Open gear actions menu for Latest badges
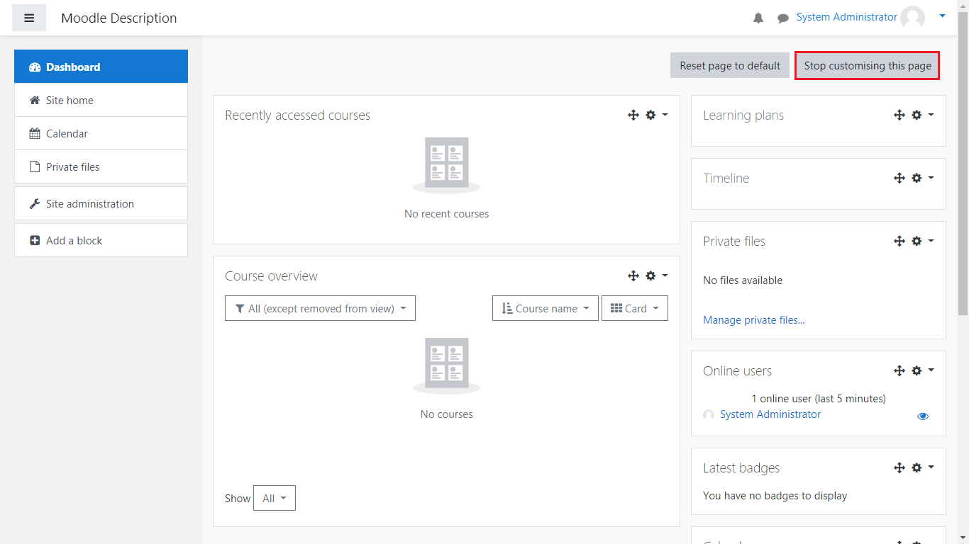 coord(921,467)
